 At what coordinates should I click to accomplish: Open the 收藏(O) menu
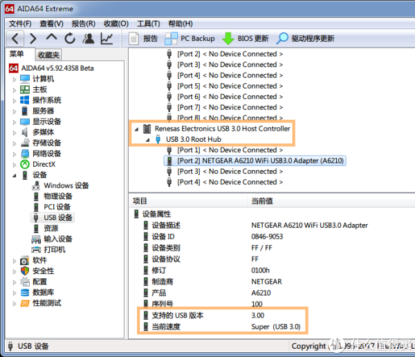click(x=116, y=24)
